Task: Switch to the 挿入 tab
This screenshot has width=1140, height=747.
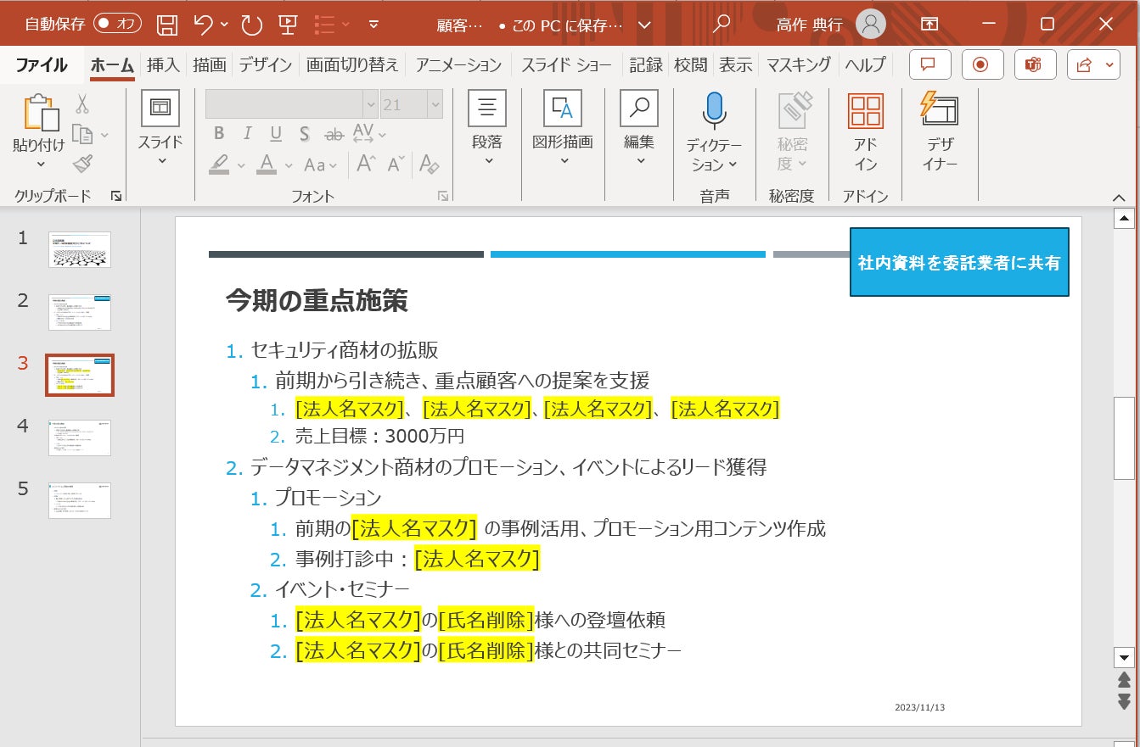Action: (163, 64)
